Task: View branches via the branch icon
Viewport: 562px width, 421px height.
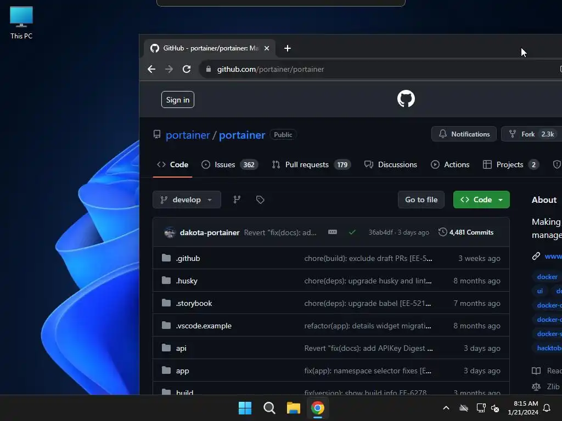Action: click(237, 200)
